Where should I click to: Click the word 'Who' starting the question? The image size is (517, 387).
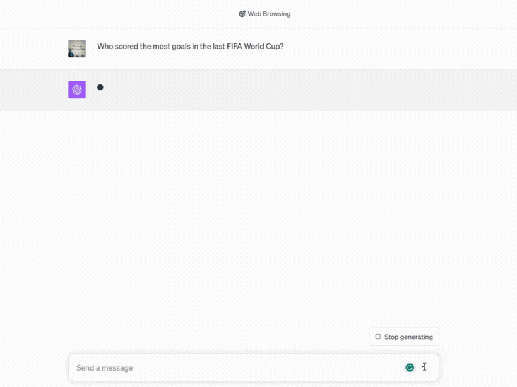[105, 47]
